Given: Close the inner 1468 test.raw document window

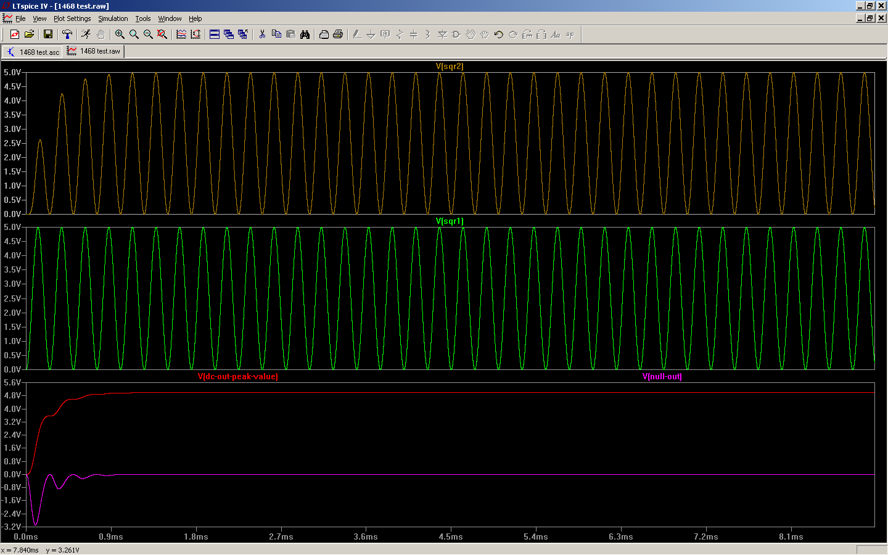Looking at the screenshot, I should coord(881,18).
